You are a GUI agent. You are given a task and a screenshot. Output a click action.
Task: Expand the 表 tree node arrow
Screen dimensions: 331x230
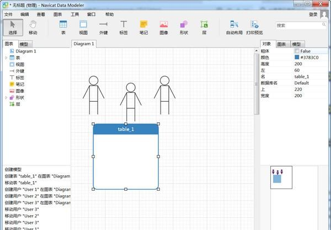coord(6,57)
